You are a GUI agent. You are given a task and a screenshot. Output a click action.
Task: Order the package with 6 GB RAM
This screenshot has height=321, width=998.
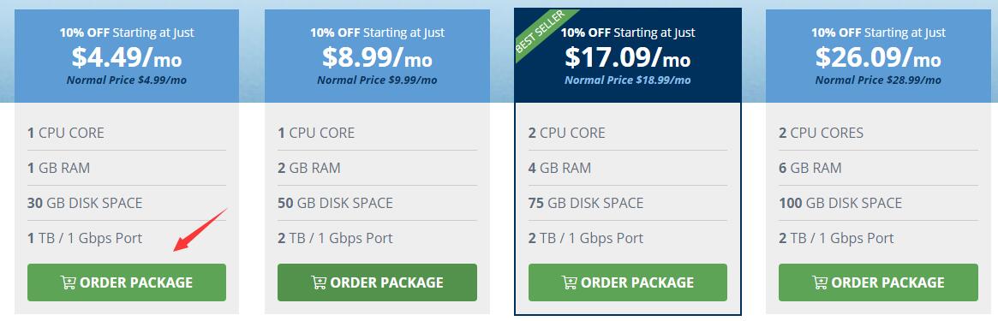[878, 282]
